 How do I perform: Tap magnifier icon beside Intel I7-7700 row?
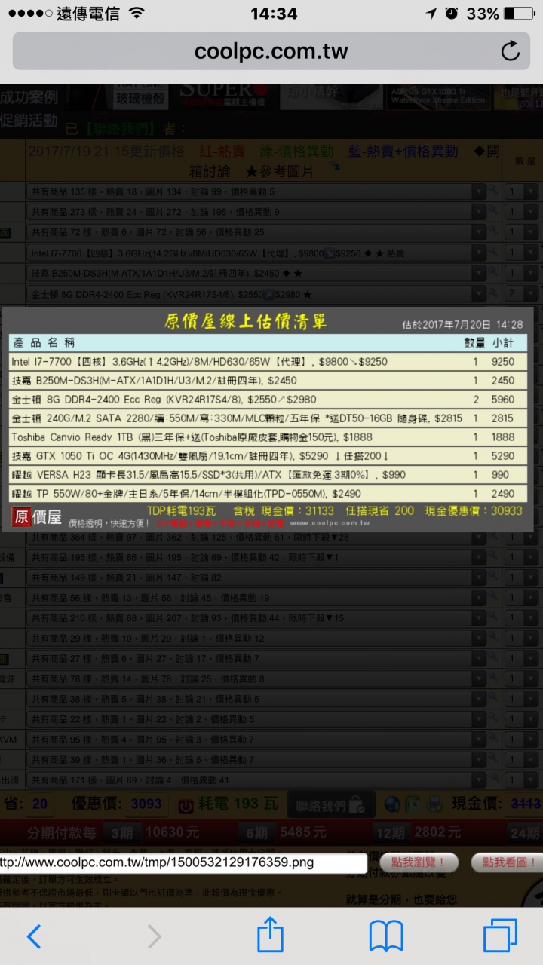493,253
